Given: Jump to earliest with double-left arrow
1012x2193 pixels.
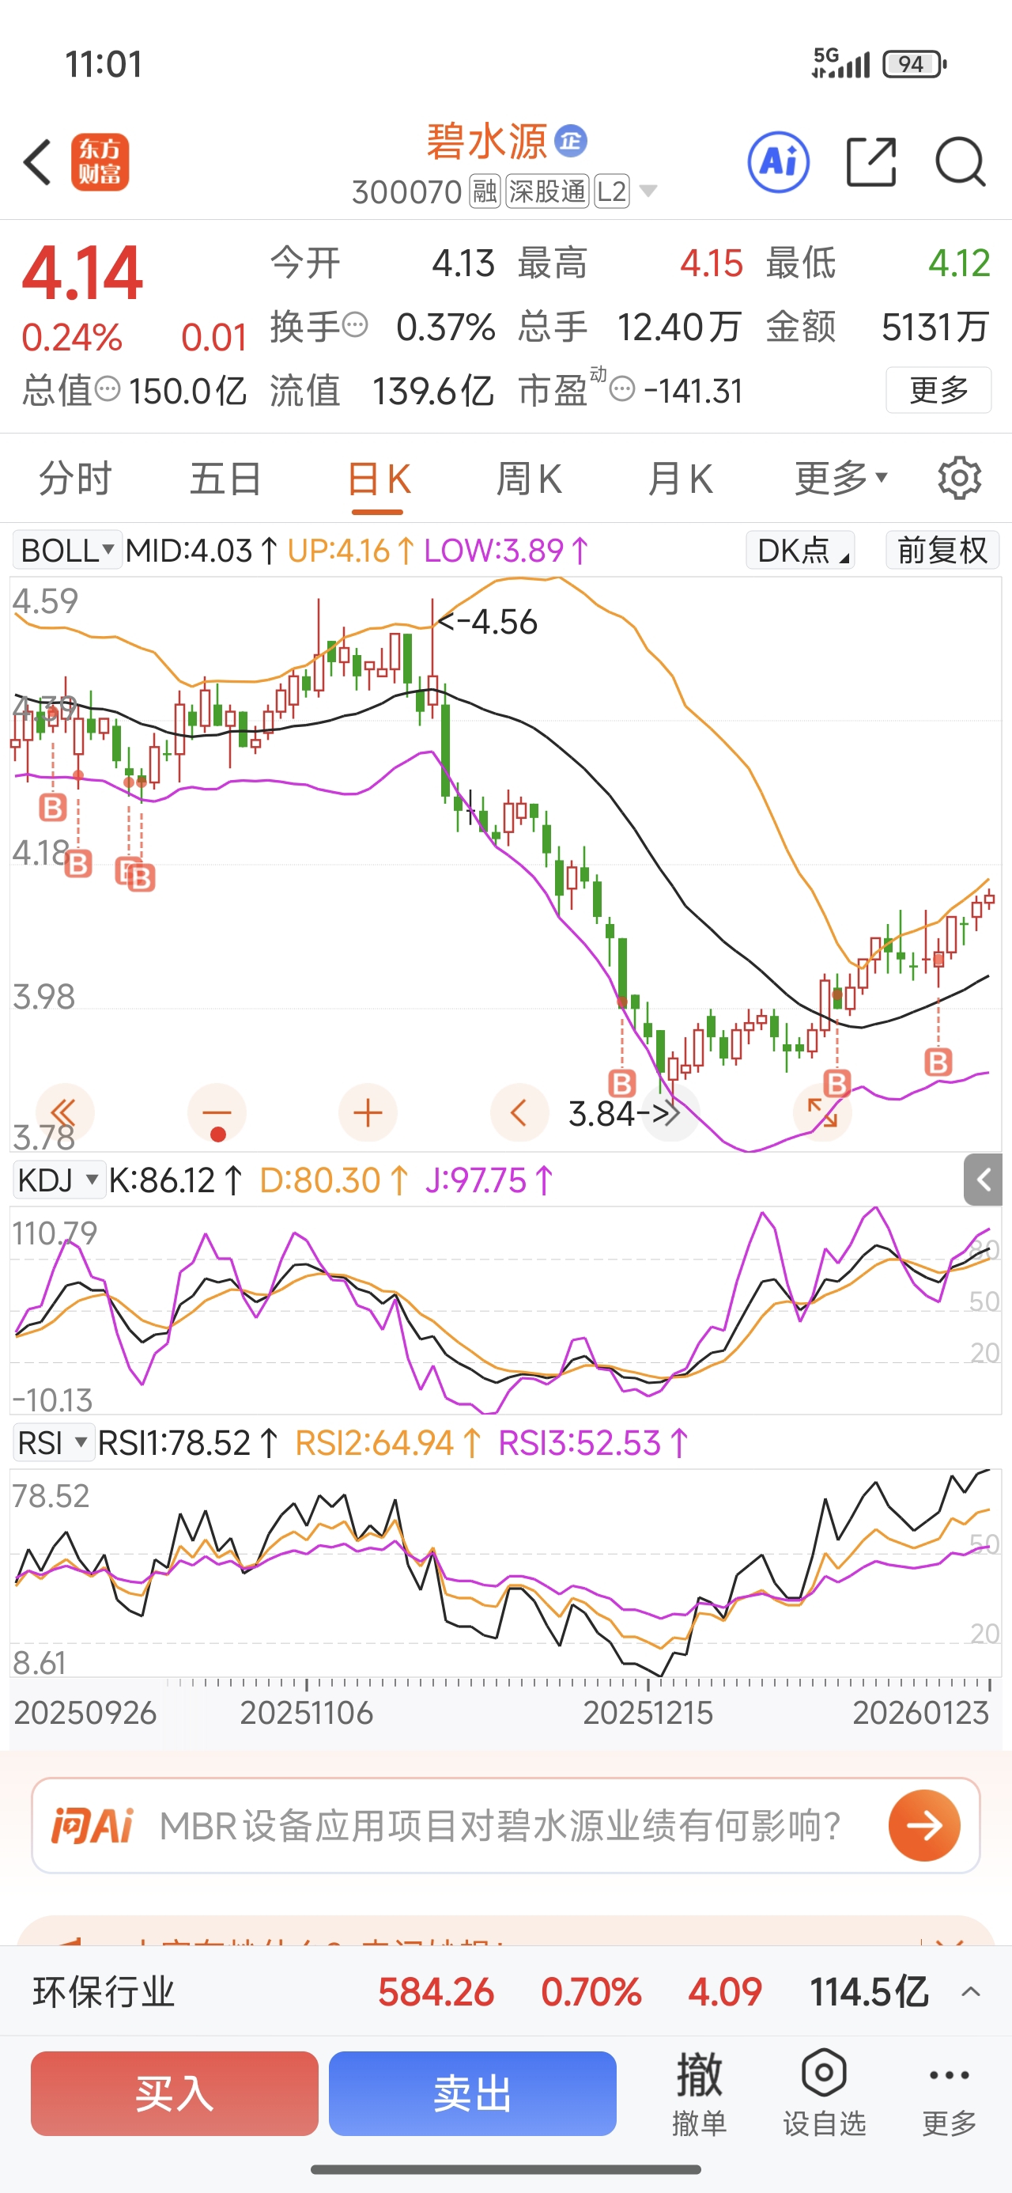Looking at the screenshot, I should (65, 1112).
